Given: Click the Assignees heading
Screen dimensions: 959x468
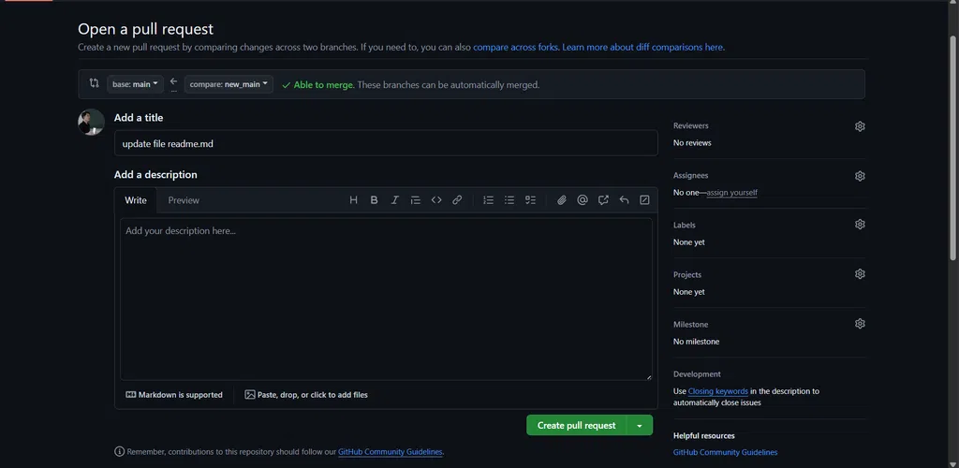Looking at the screenshot, I should click(690, 175).
